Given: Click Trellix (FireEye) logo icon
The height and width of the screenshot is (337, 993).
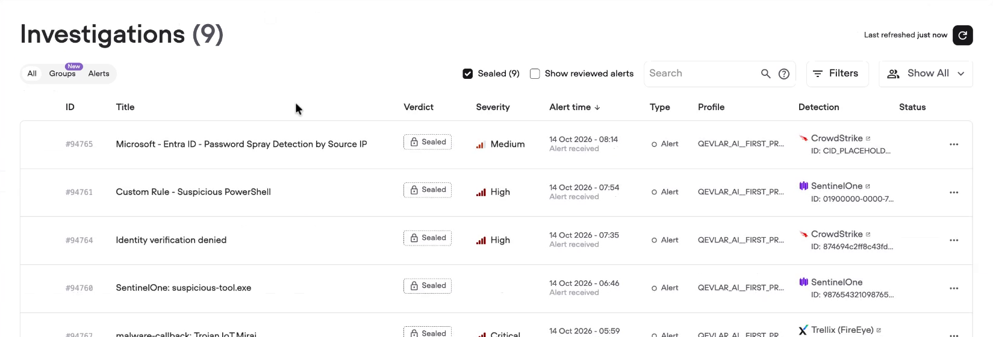Looking at the screenshot, I should pyautogui.click(x=803, y=330).
